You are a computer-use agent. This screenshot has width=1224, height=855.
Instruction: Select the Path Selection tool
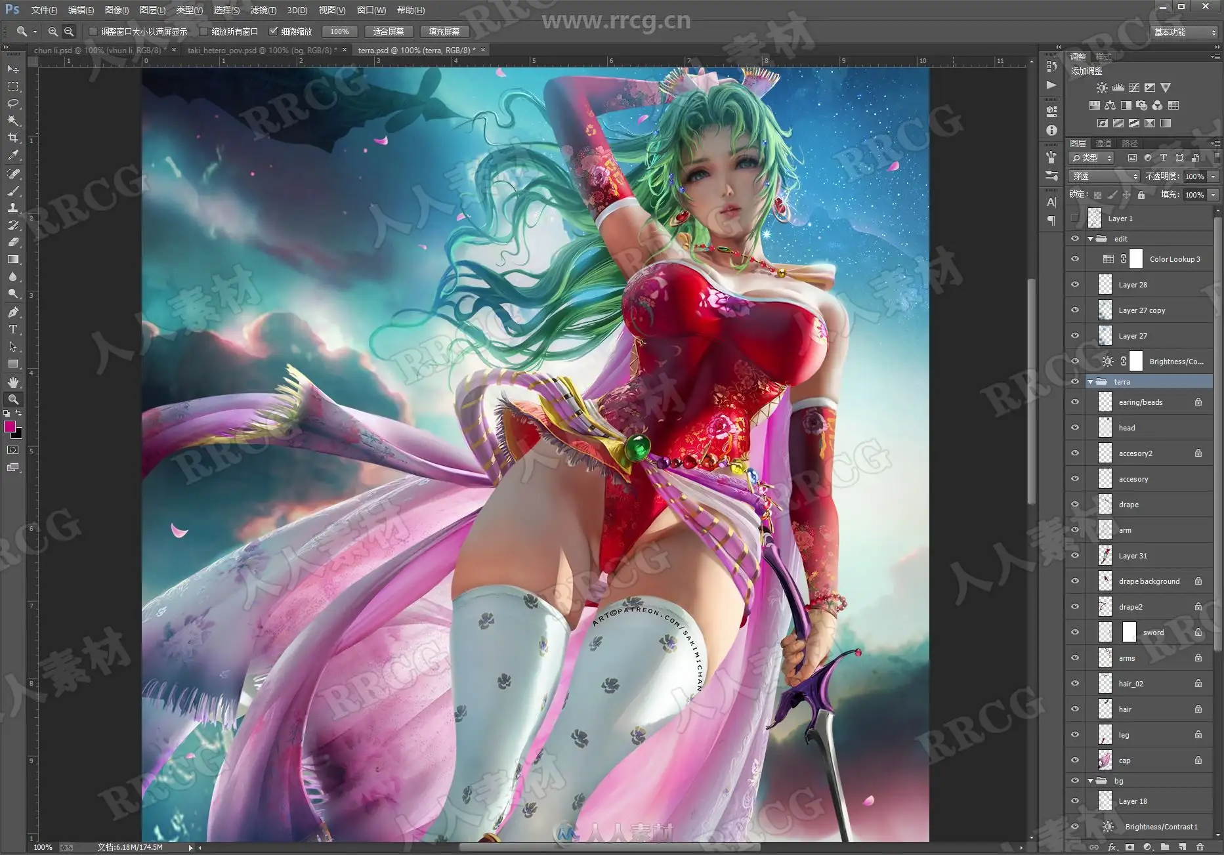[x=12, y=346]
